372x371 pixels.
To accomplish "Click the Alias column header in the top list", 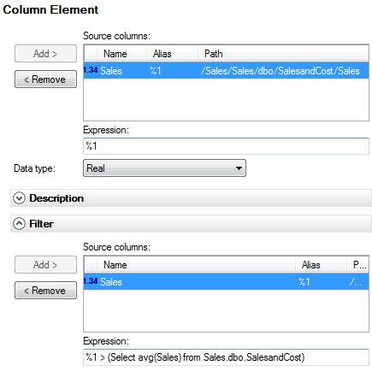I will [172, 54].
